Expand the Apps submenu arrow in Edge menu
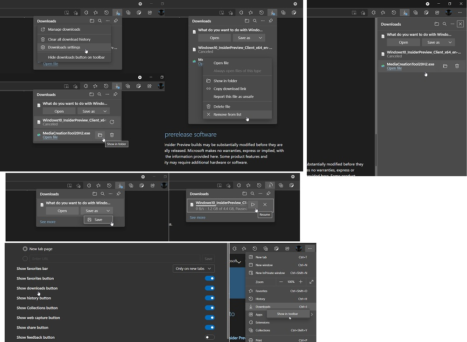This screenshot has width=467, height=342. coord(312,315)
